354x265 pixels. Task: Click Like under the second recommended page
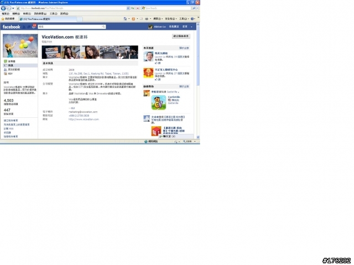pyautogui.click(x=158, y=80)
